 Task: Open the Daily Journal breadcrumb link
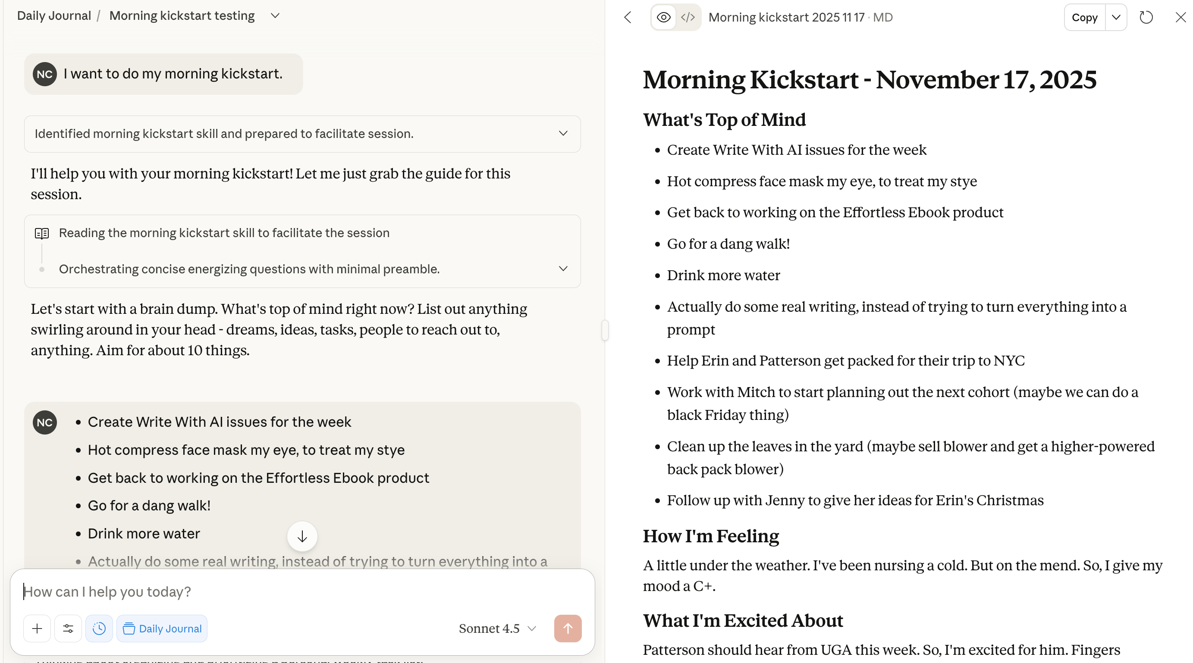[54, 16]
